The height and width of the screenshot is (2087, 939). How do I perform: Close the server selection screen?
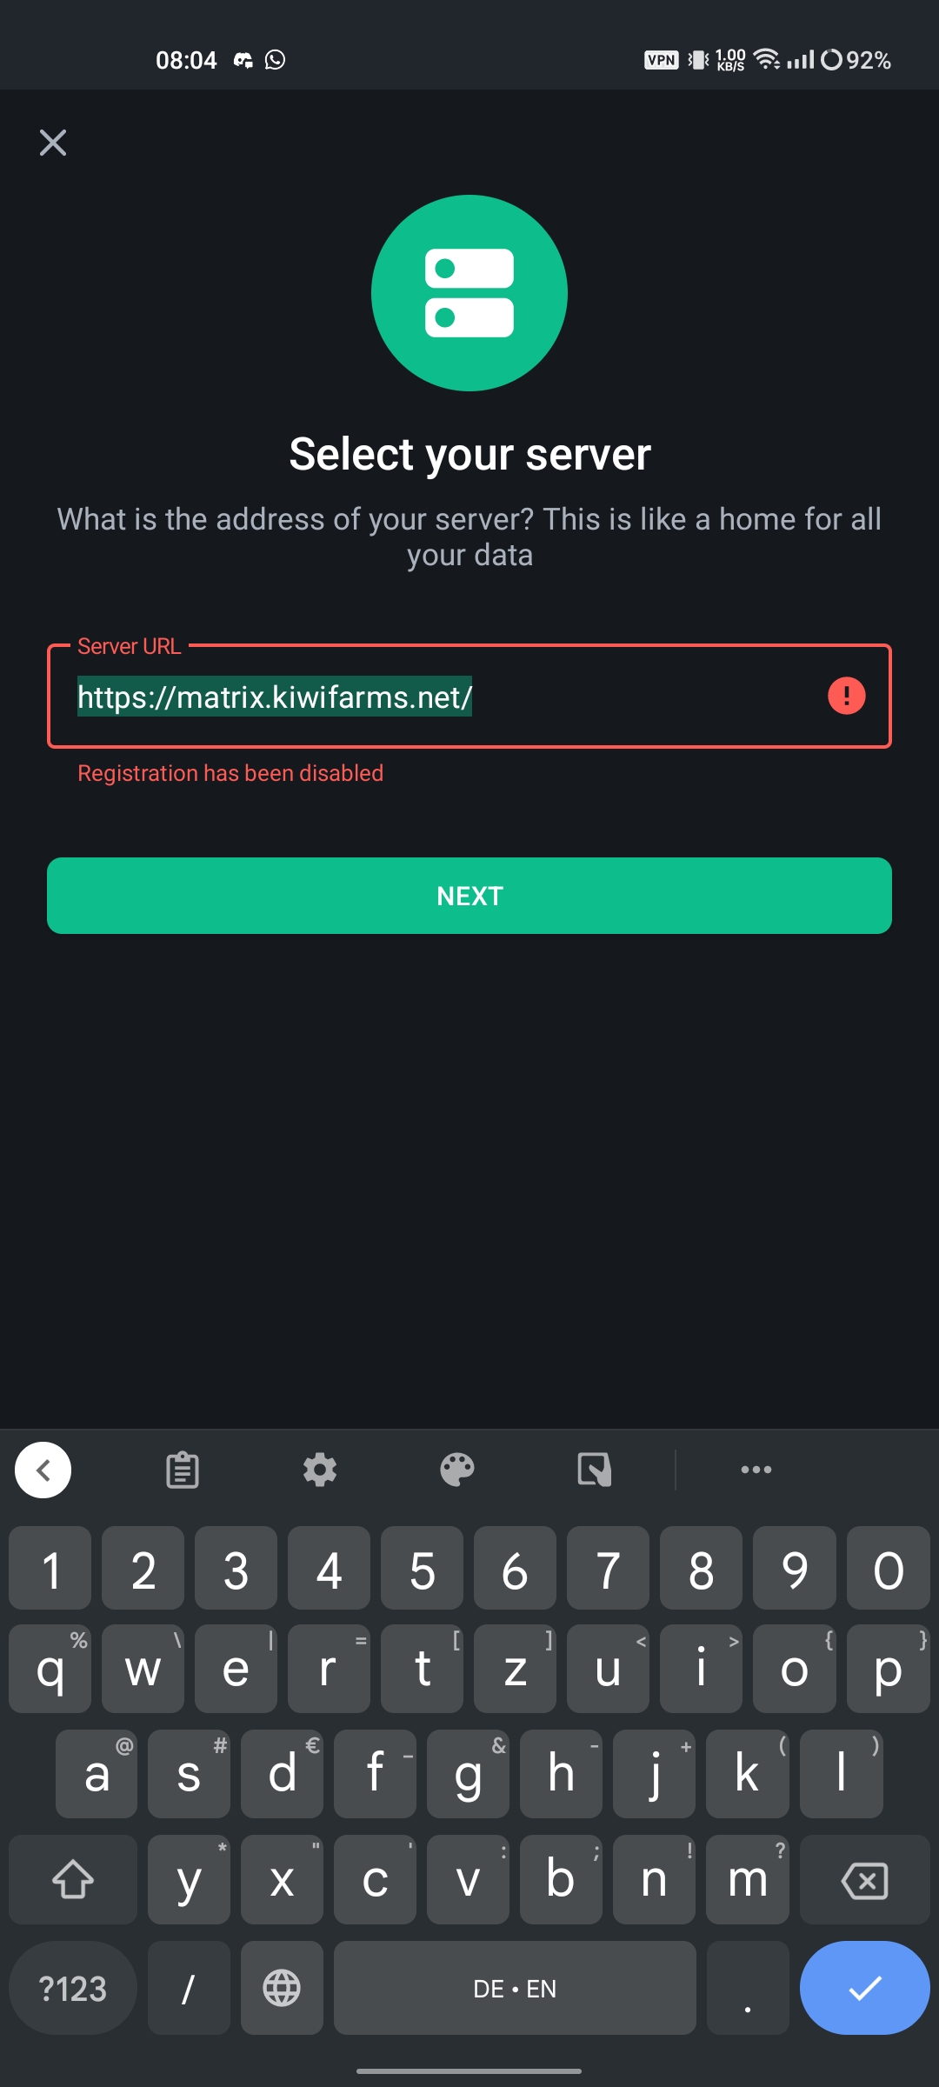(53, 143)
